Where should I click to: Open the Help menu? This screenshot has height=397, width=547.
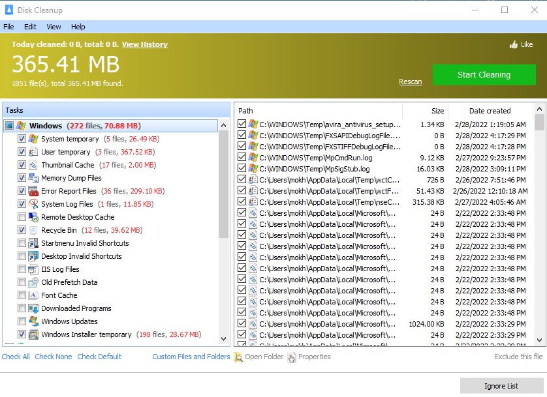(78, 27)
